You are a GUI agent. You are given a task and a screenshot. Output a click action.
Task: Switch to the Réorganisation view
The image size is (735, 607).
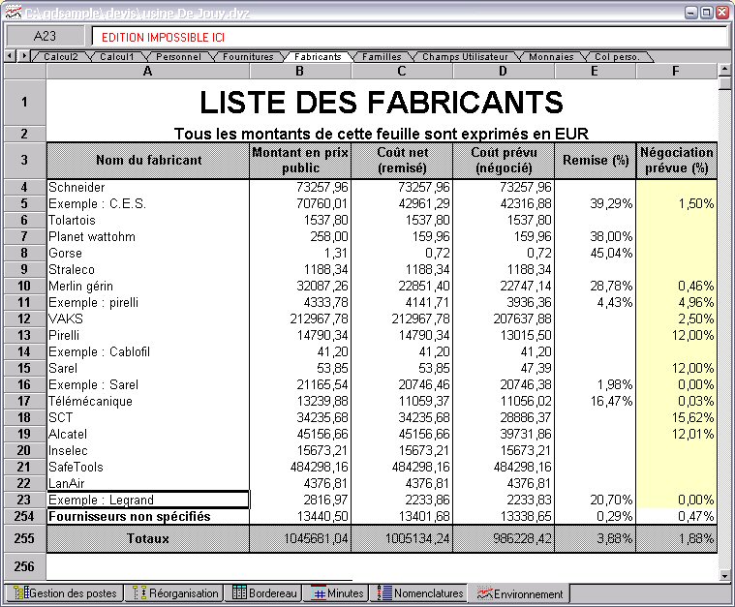click(x=175, y=593)
